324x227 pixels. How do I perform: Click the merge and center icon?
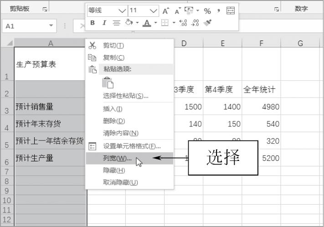point(231,10)
